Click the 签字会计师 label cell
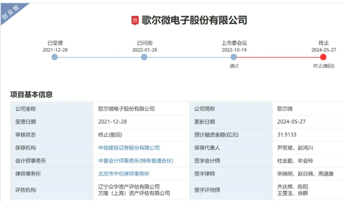 pos(231,161)
